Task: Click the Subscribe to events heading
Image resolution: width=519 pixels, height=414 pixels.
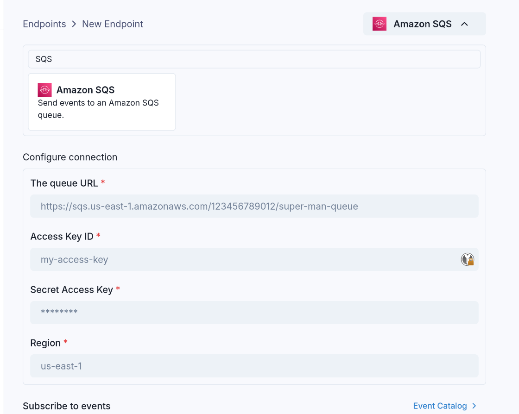Action: [66, 406]
